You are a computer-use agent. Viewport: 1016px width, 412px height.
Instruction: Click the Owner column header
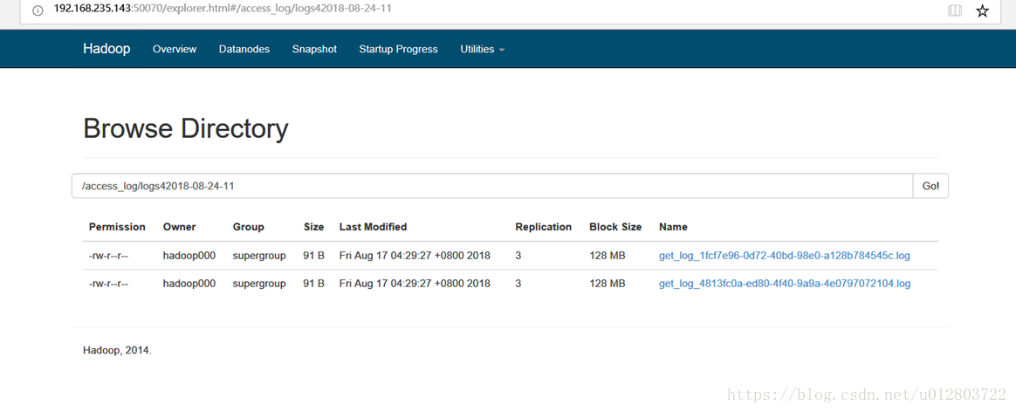(180, 227)
